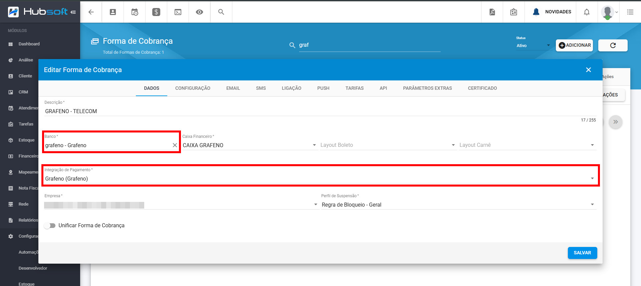Clear the Banco field with the X
This screenshot has width=641, height=286.
(x=175, y=145)
